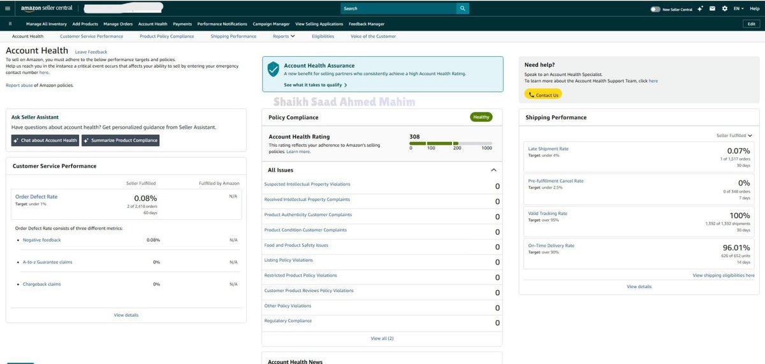Click View shipping eligibilities here link
Screen dimensions: 765x364
(x=724, y=275)
